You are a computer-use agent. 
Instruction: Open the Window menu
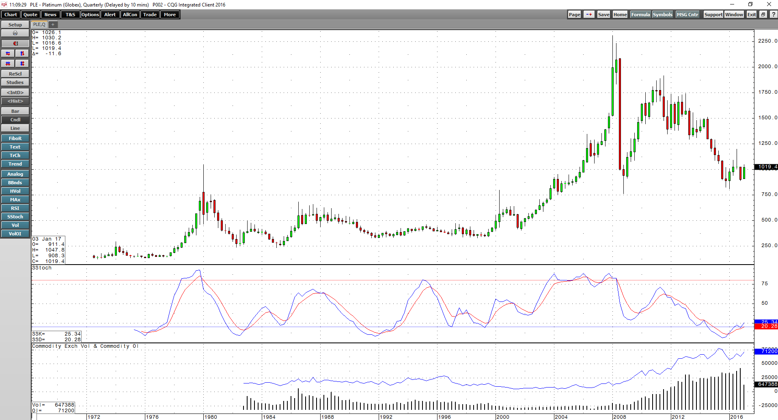click(734, 15)
